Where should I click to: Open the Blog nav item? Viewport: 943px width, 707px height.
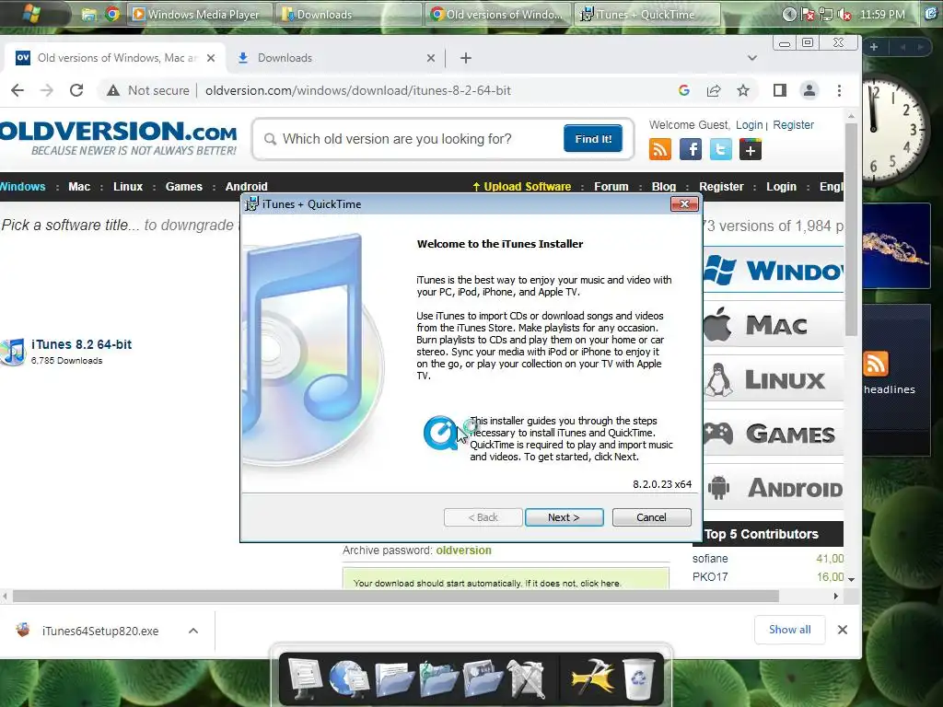click(664, 186)
